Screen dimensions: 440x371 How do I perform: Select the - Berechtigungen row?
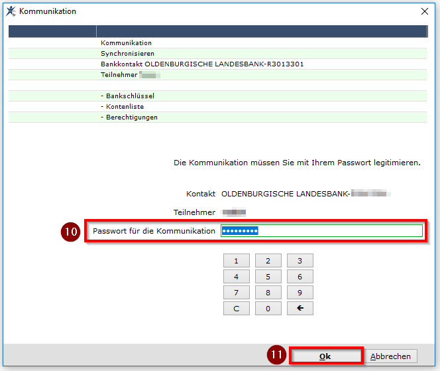click(x=218, y=117)
